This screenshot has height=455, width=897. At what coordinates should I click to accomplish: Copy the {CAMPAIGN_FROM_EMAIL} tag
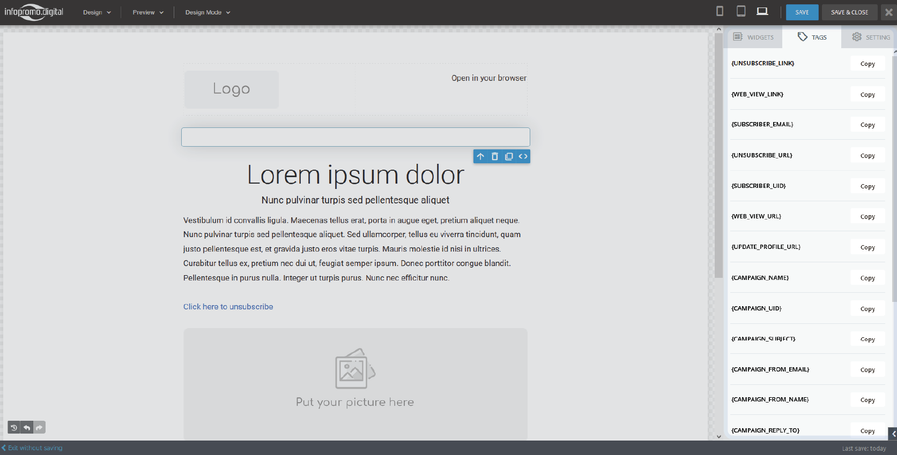[x=868, y=370]
